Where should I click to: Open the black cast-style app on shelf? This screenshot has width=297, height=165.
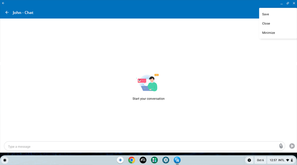coord(143,160)
